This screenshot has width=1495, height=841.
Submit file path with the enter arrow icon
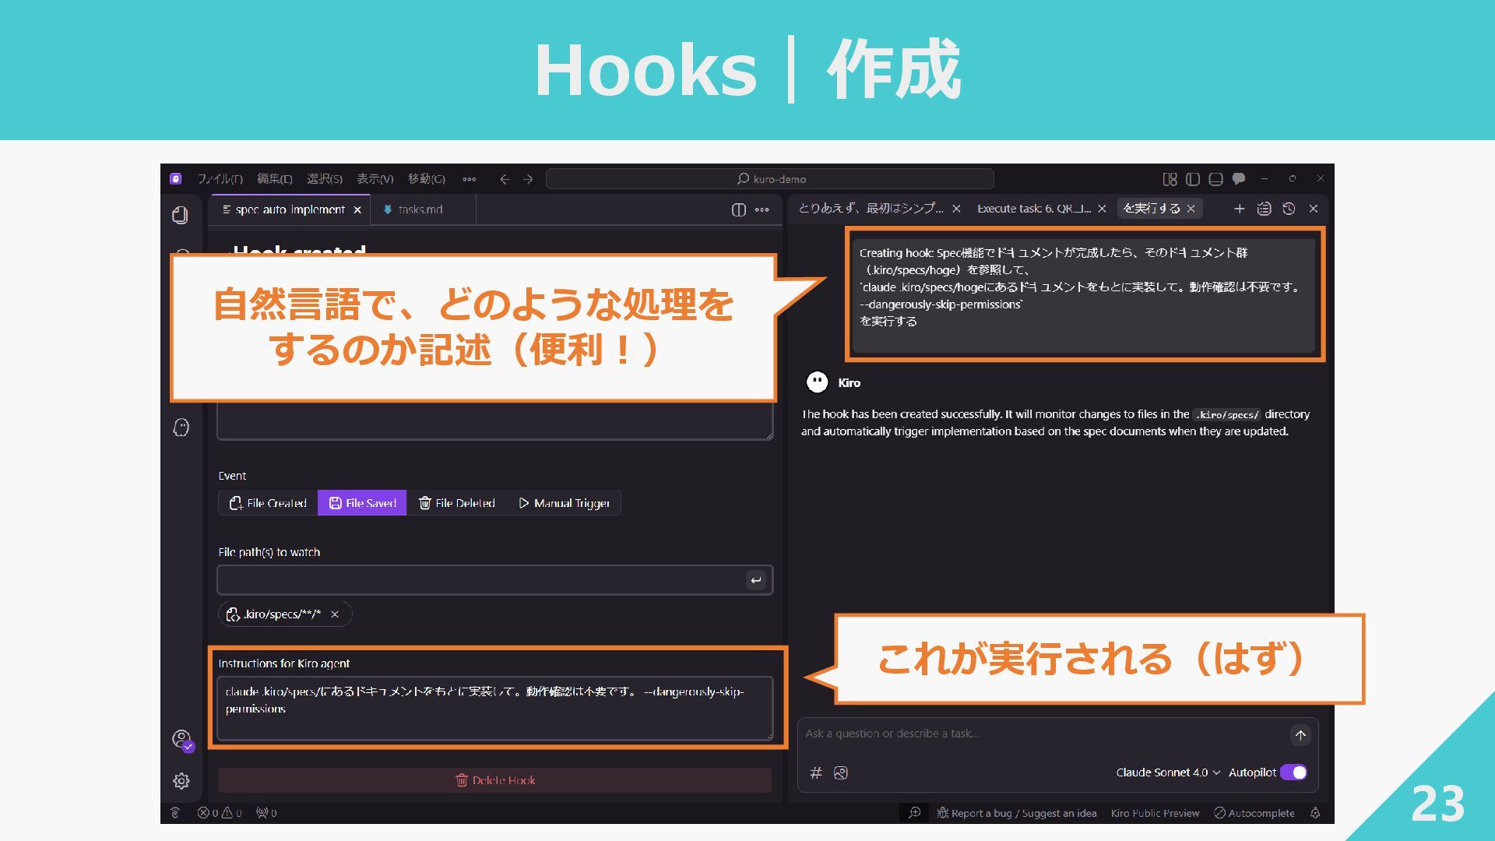point(755,580)
